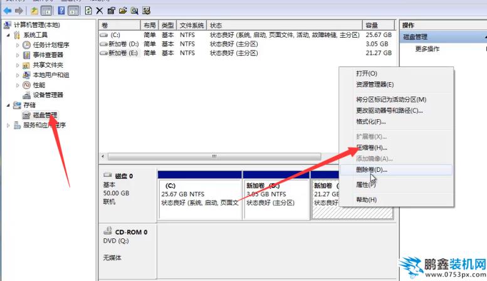Click the 任务计划程序 clock icon
Screen dimensions: 487x281
27,45
